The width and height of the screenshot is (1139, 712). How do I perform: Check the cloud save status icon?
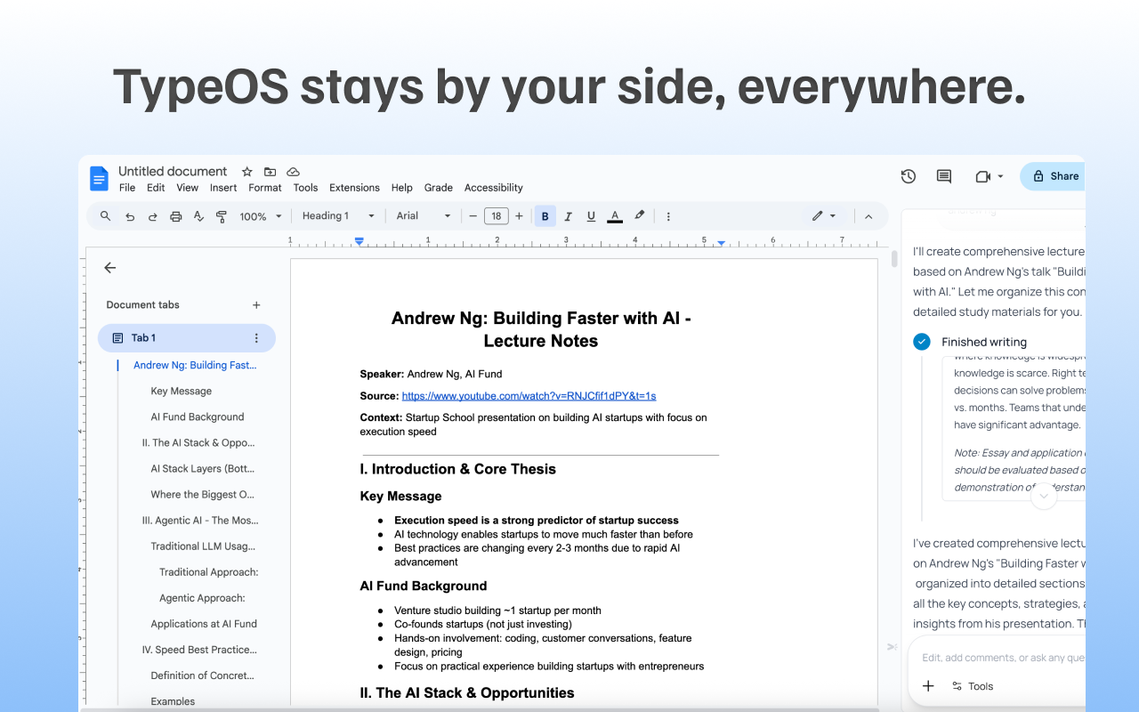[293, 172]
